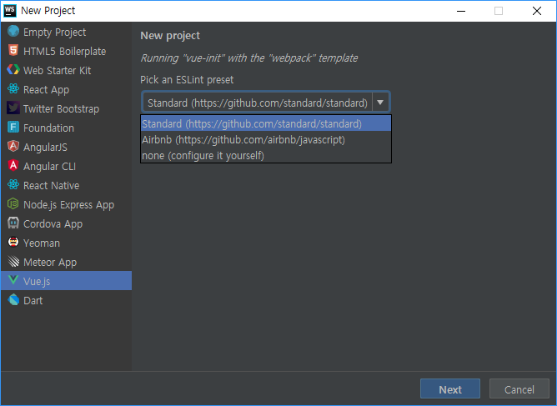Select the Empty Project globe icon
Screen dimensions: 557x406
click(x=13, y=31)
